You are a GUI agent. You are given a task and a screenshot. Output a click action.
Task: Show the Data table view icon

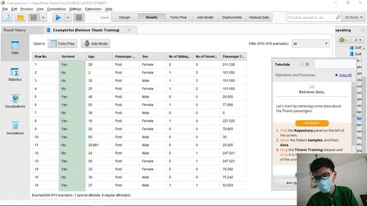(x=15, y=47)
